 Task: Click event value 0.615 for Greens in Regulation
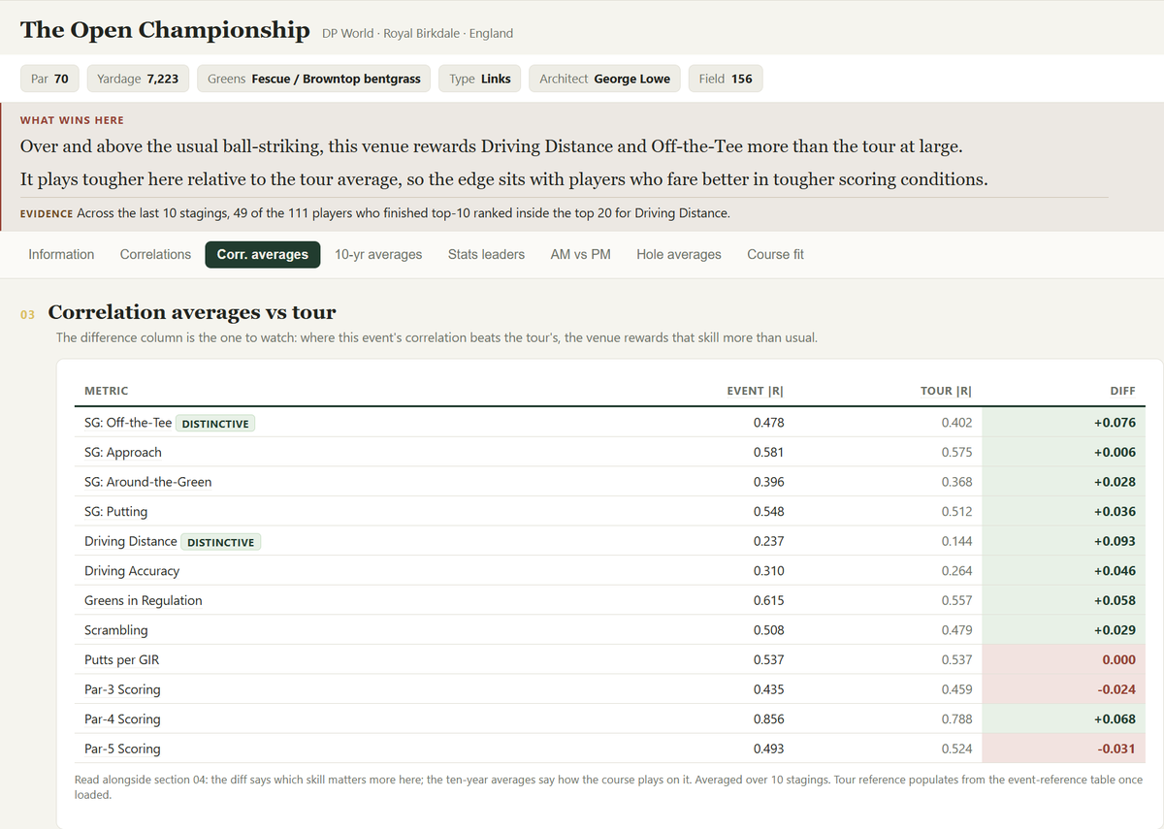(x=768, y=600)
